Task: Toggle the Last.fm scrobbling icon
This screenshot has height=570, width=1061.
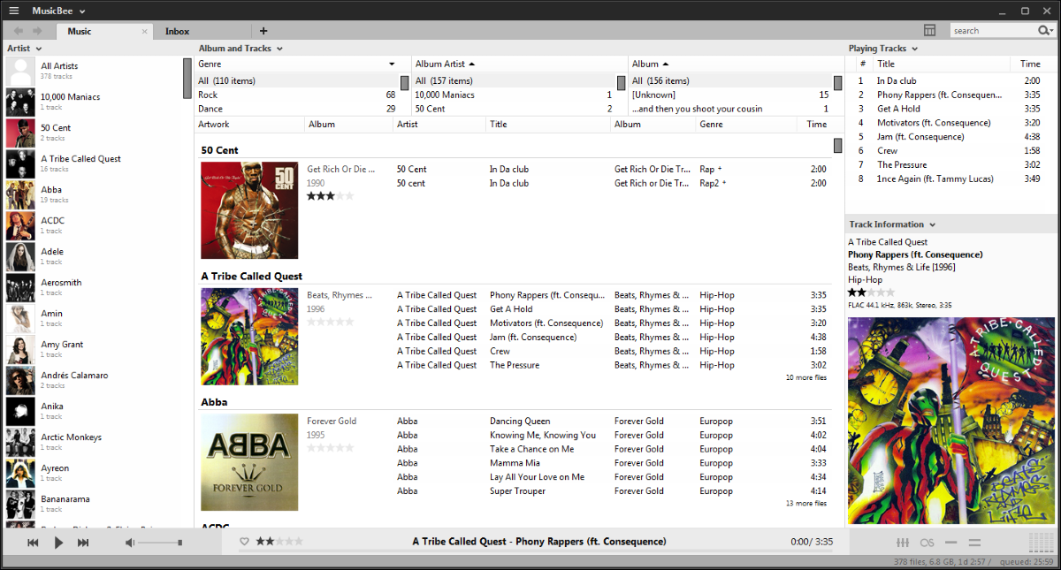Action: pyautogui.click(x=927, y=543)
